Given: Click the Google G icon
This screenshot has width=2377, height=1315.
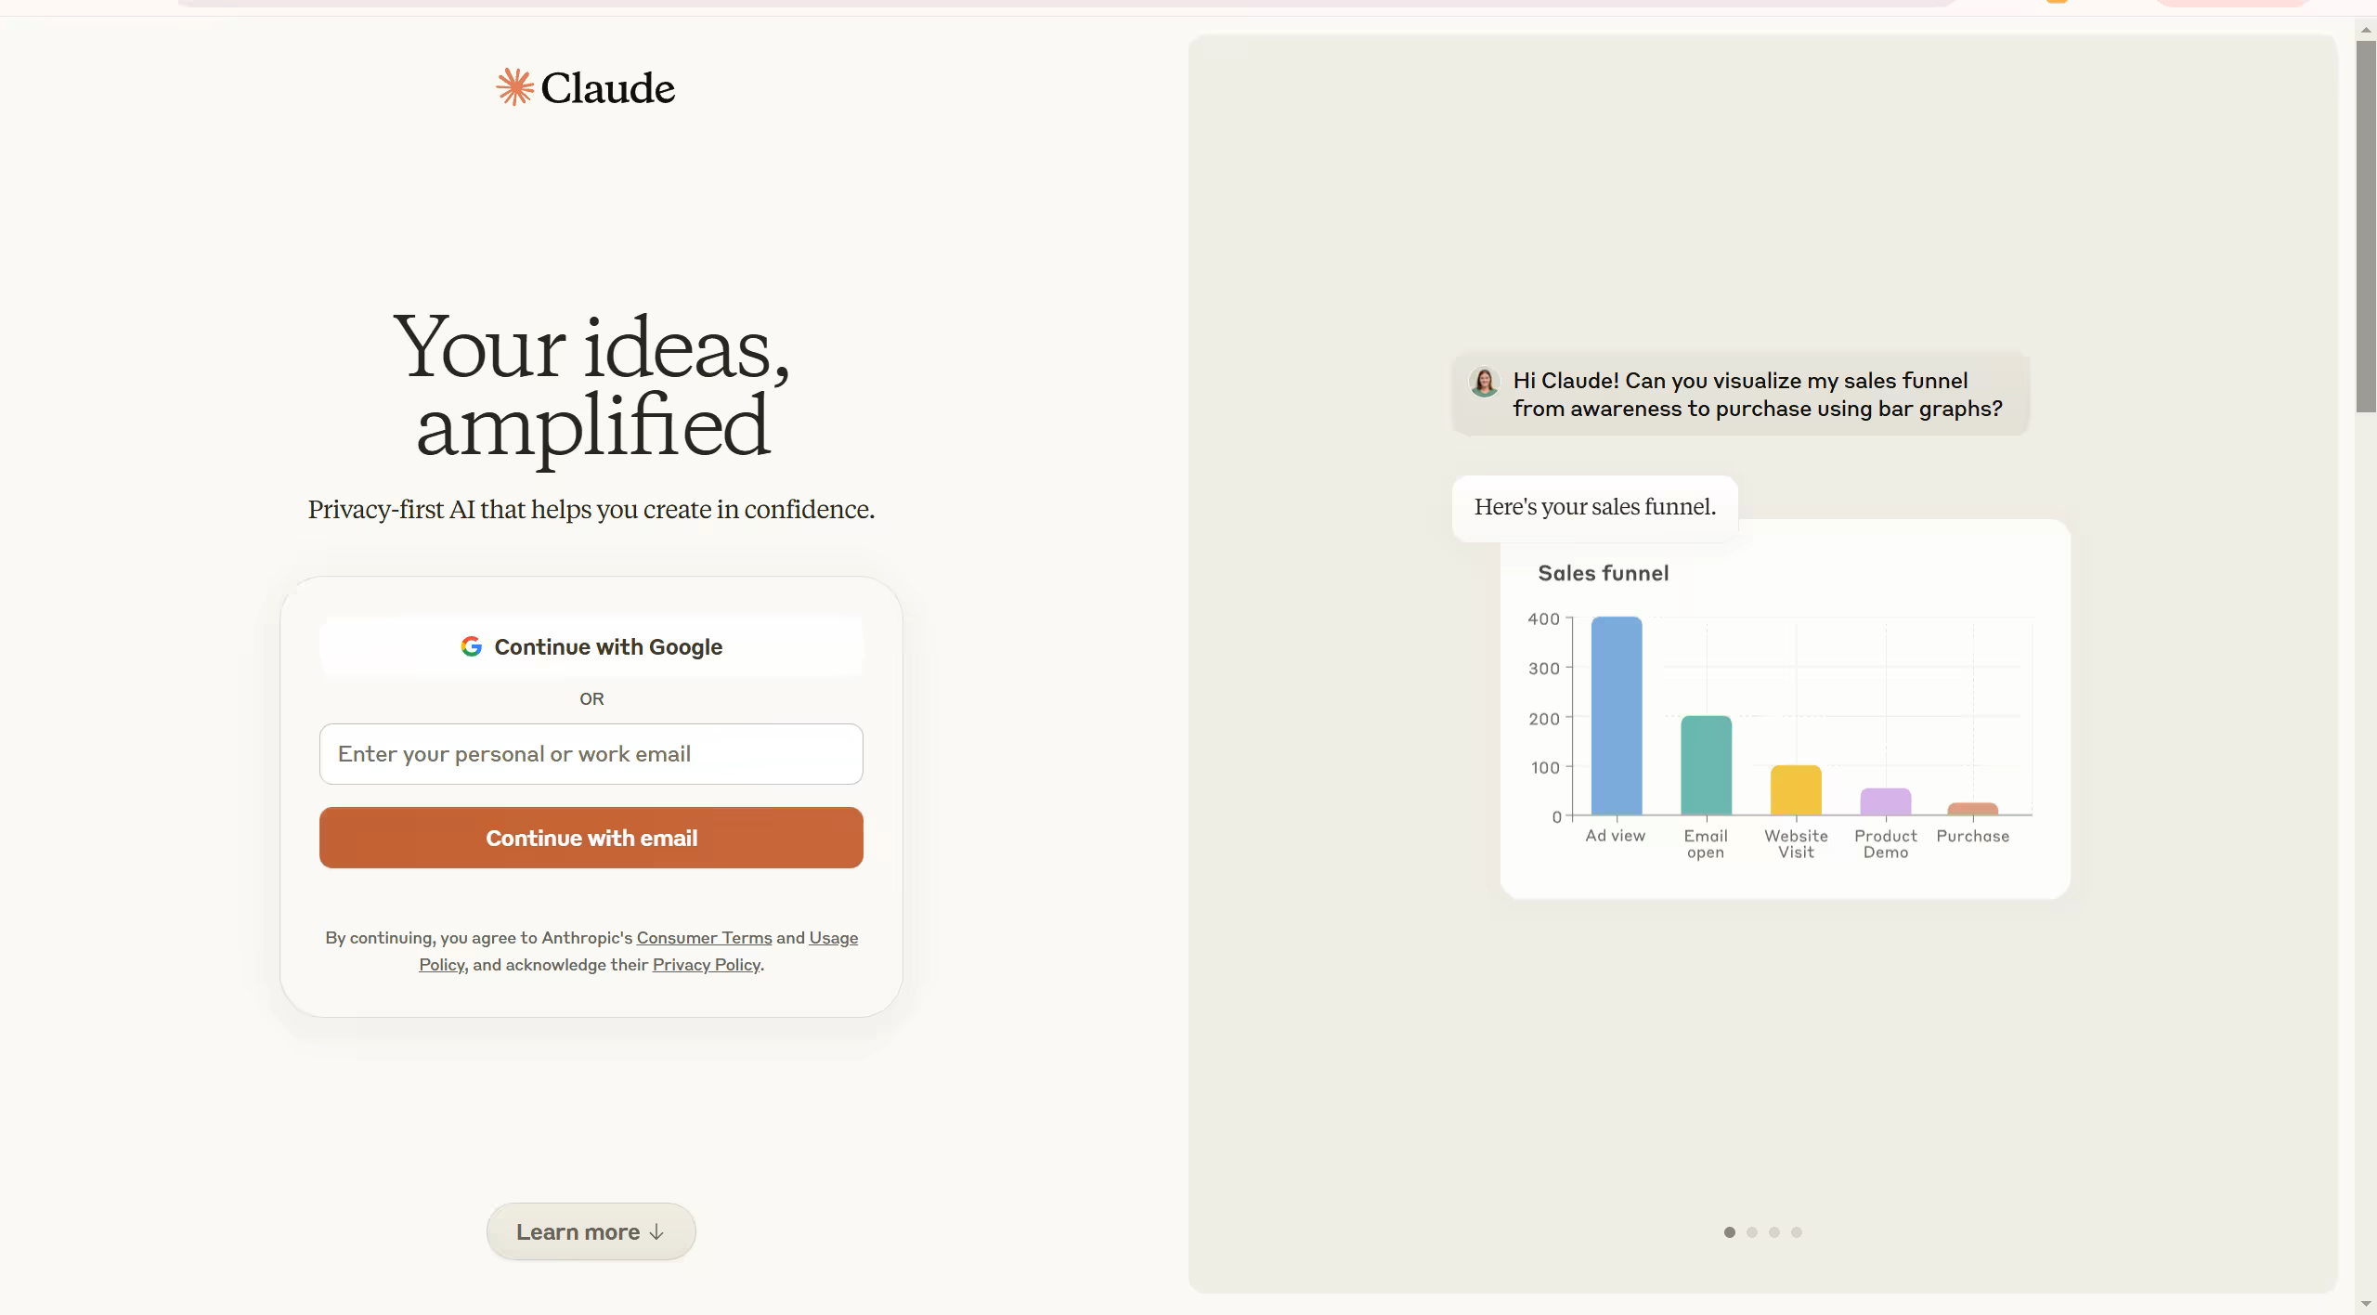Looking at the screenshot, I should click(x=472, y=646).
